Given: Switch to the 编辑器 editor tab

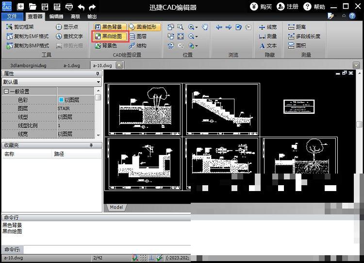Looking at the screenshot, I should [x=56, y=17].
